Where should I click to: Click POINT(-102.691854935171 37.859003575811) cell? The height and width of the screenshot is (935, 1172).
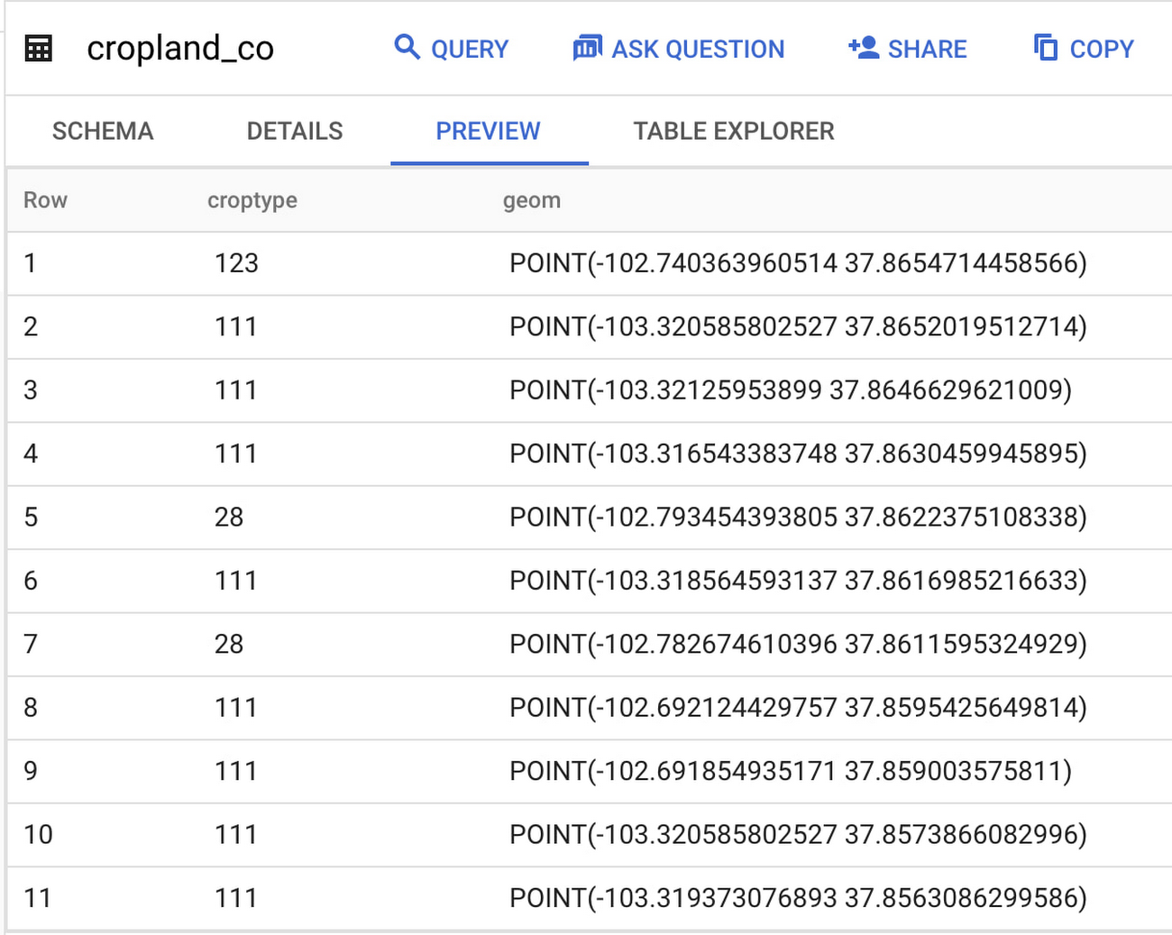(x=791, y=772)
